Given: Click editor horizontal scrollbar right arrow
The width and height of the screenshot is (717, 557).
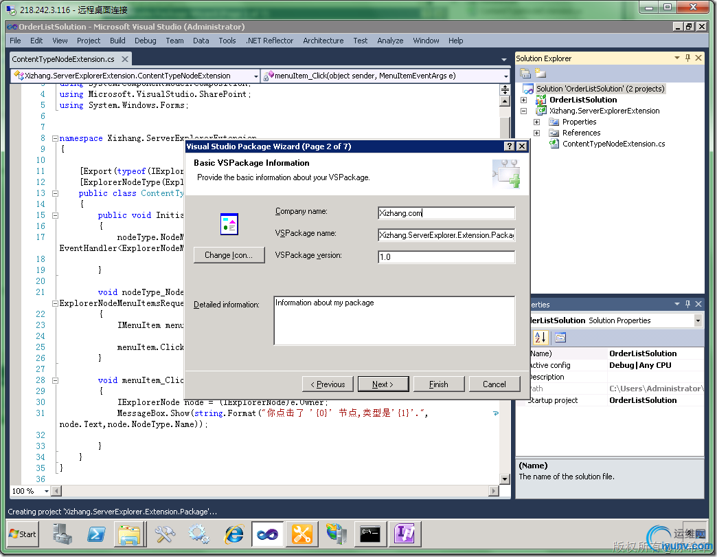Looking at the screenshot, I should [493, 491].
